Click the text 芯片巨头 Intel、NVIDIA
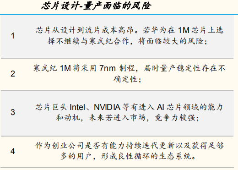The width and height of the screenshot is (238, 170). point(78,107)
